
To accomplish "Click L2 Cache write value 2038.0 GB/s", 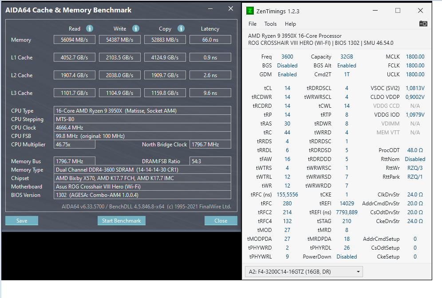I will tap(120, 75).
